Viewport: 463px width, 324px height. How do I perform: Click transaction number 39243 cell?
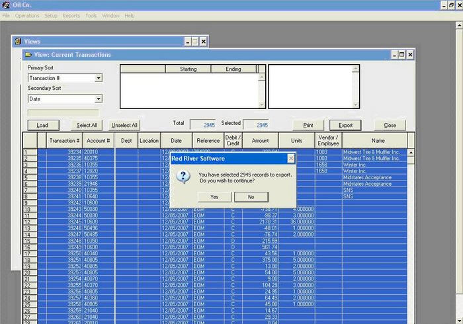64,209
